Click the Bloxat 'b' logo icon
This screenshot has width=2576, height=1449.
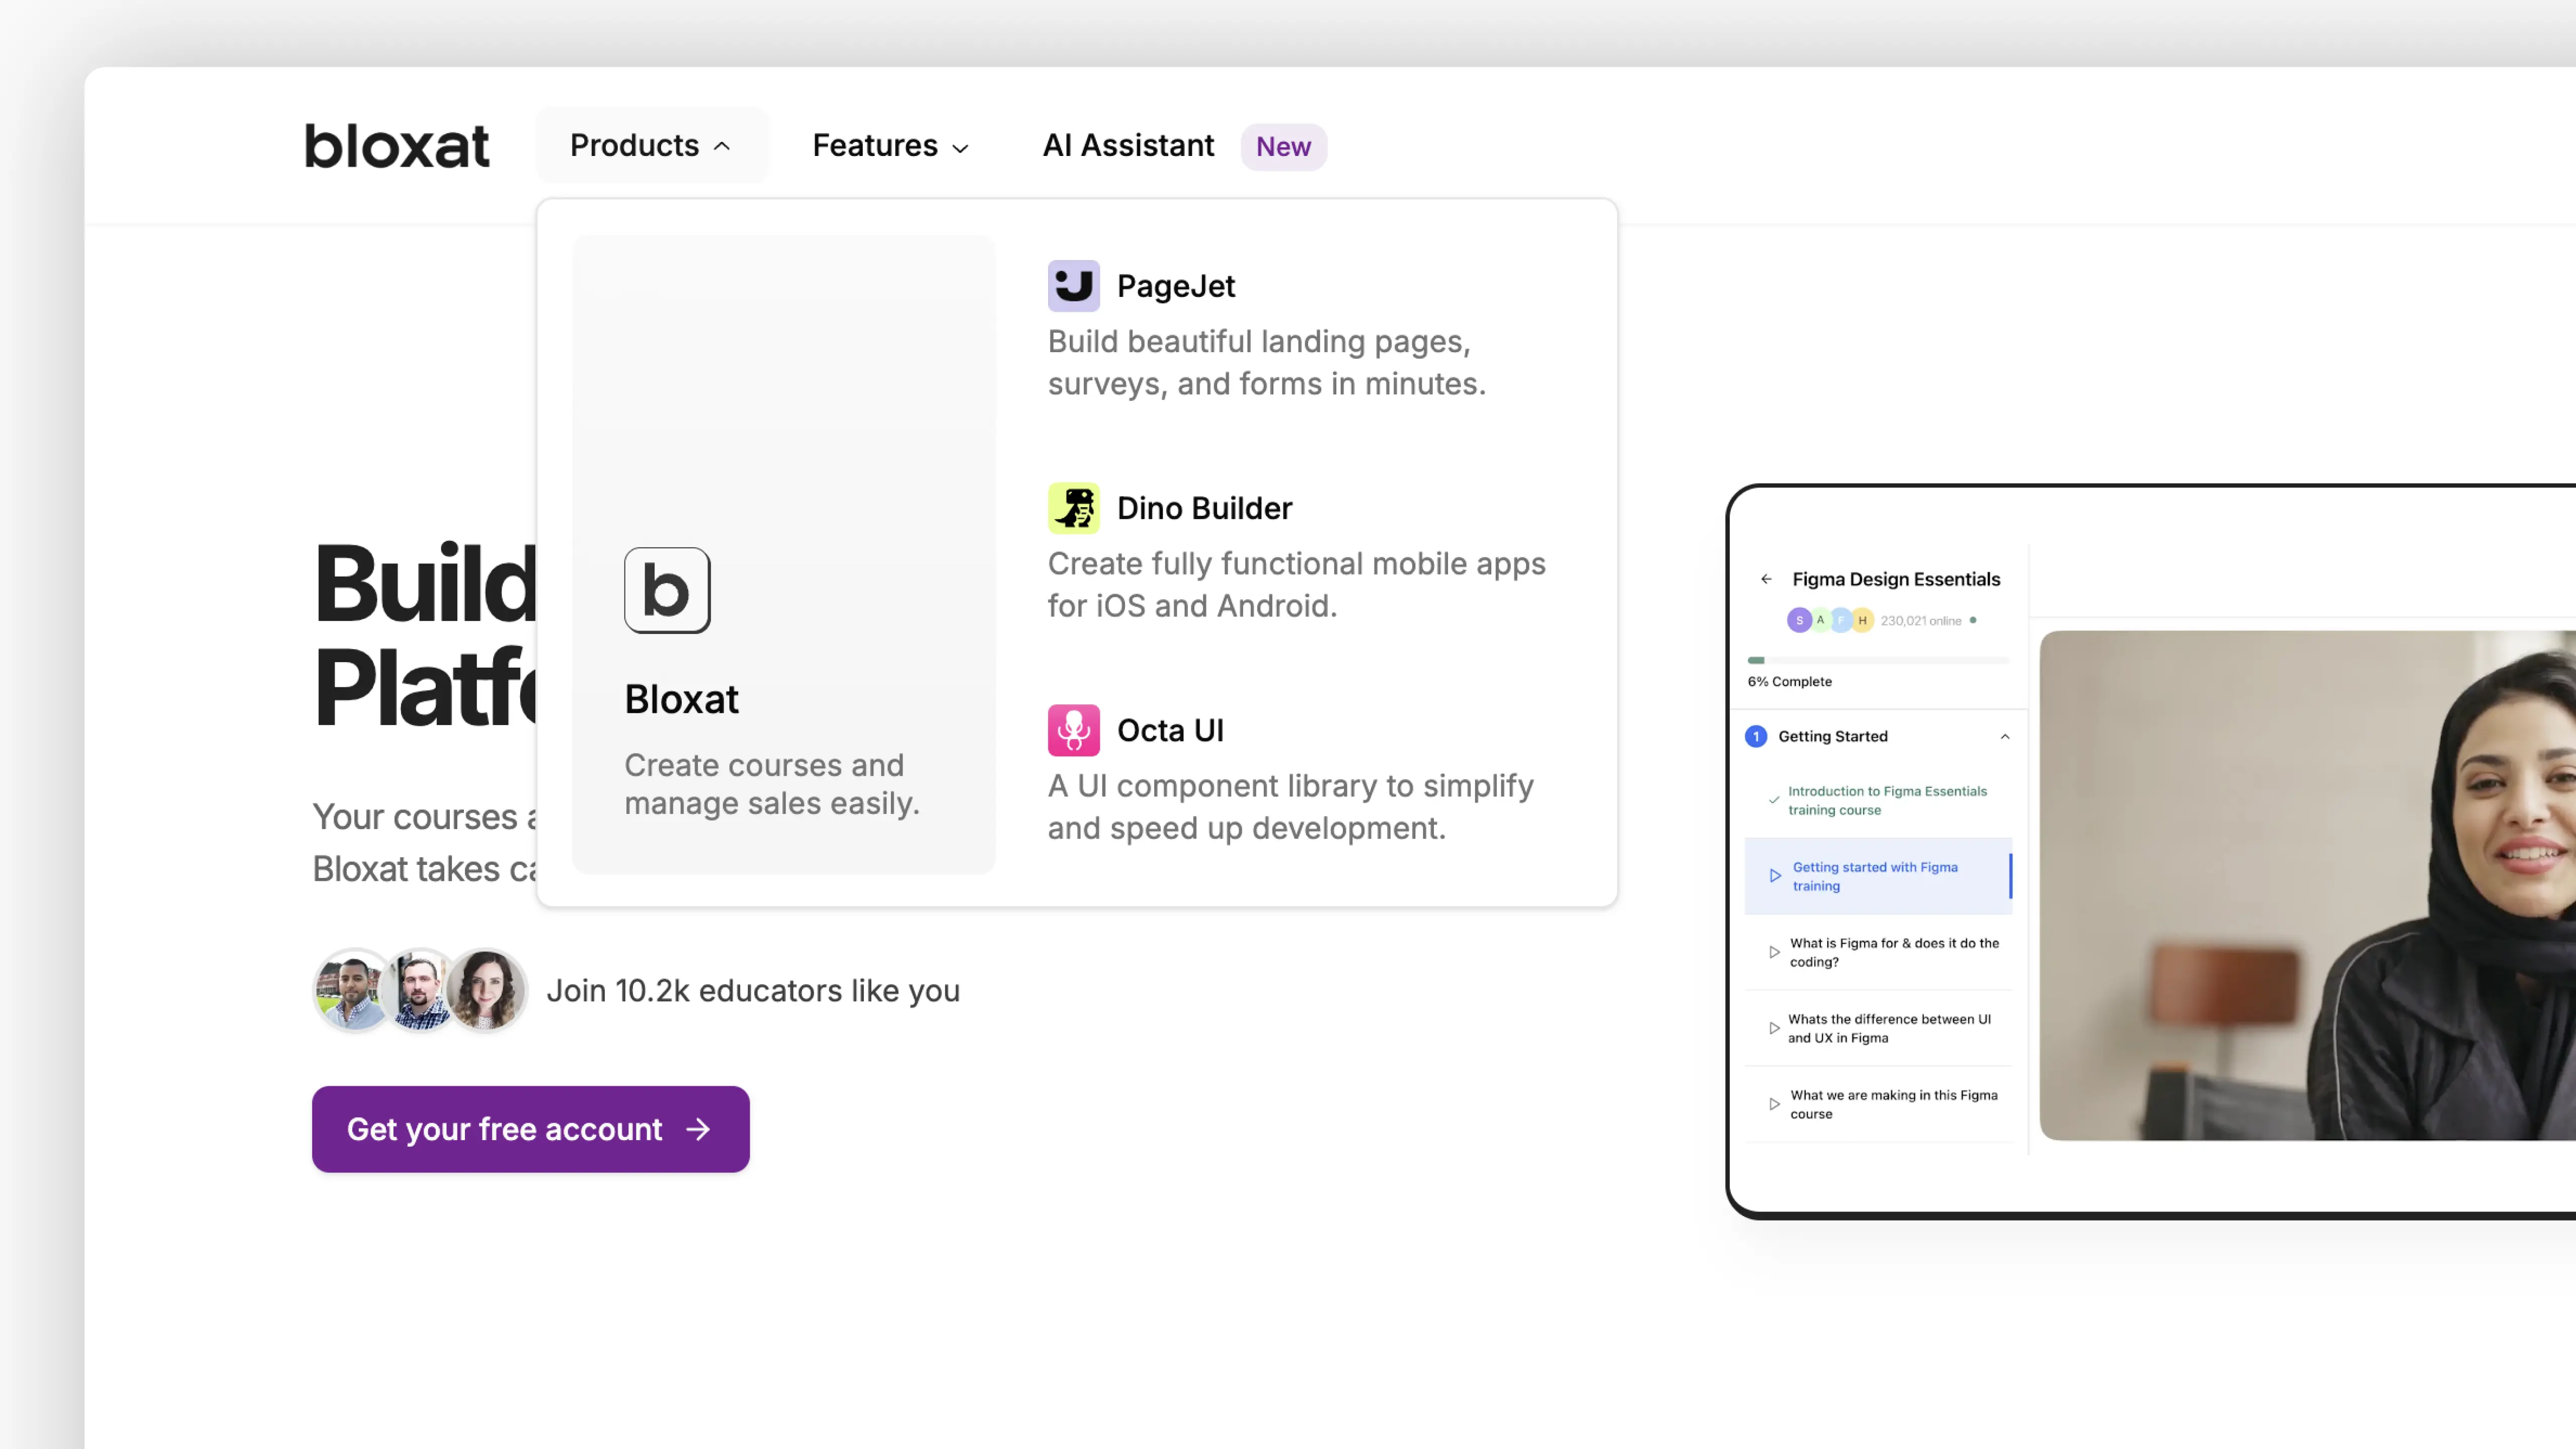click(x=667, y=590)
